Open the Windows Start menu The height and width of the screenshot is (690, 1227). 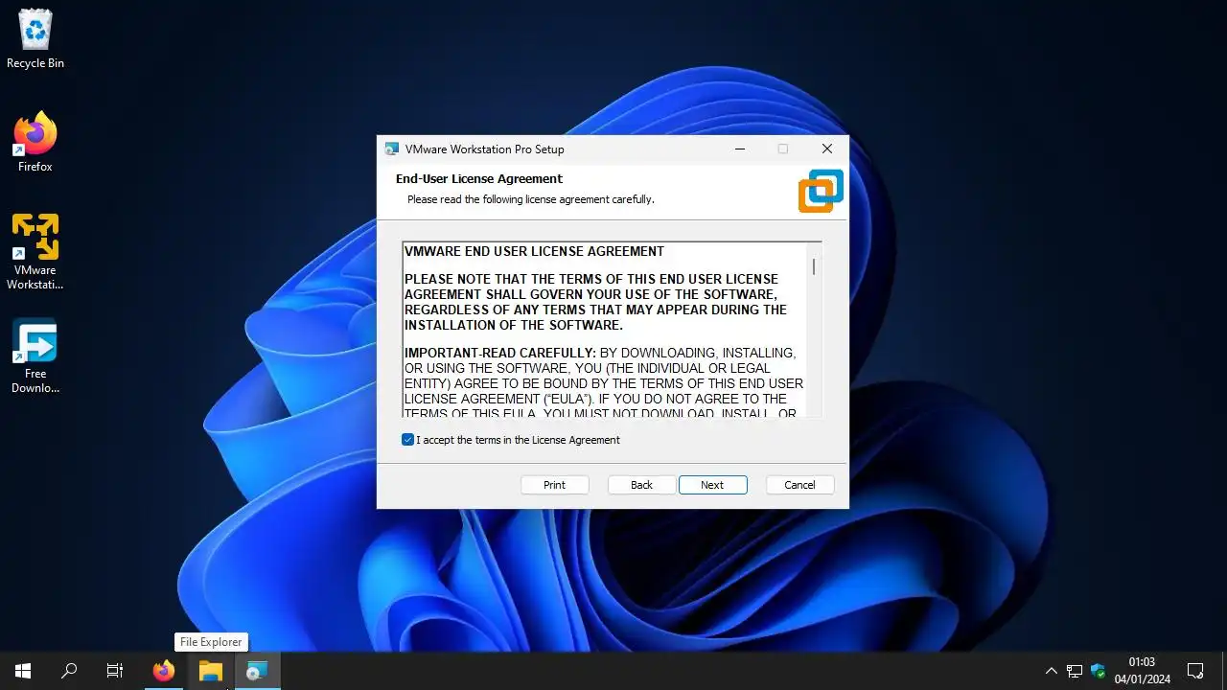(23, 671)
